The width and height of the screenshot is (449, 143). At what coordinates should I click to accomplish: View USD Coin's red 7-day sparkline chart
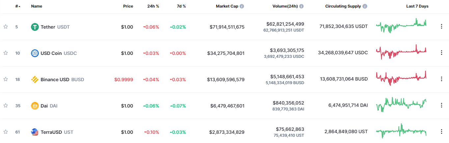(x=401, y=52)
